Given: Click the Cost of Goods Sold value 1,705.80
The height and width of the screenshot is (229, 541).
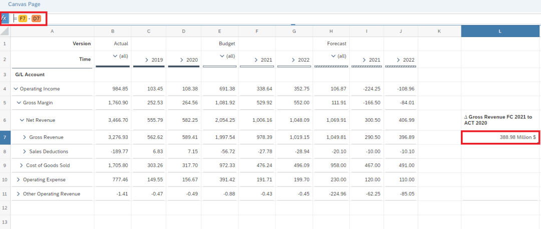Looking at the screenshot, I should 118,165.
